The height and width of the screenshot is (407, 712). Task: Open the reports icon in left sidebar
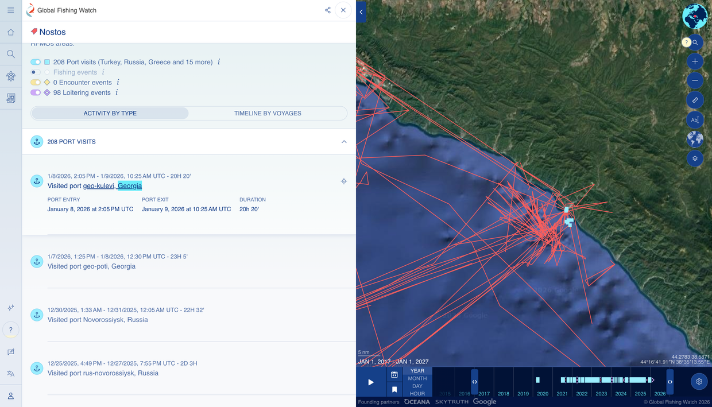[x=10, y=99]
